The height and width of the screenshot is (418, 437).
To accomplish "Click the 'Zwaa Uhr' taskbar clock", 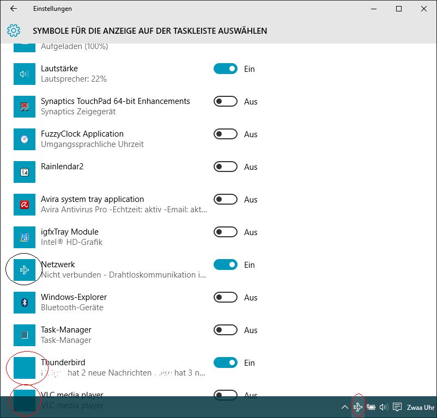I will (421, 408).
